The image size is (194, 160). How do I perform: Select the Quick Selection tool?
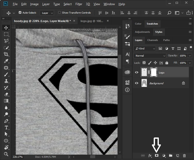pyautogui.click(x=6, y=48)
